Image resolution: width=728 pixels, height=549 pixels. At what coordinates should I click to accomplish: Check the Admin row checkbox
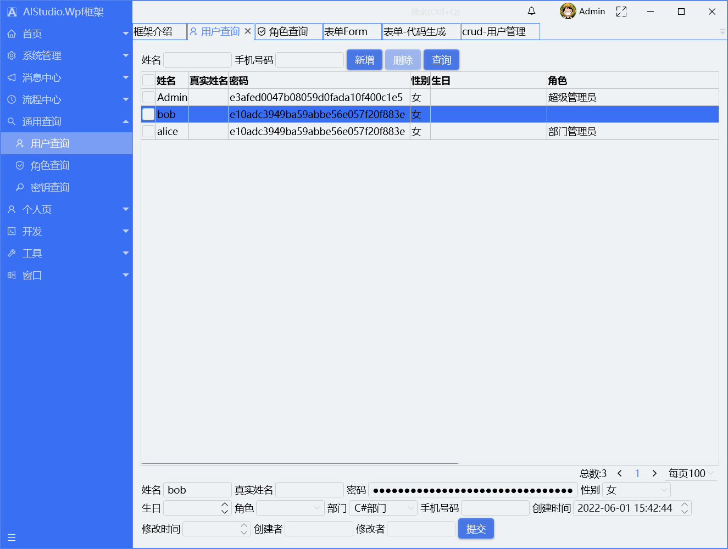click(x=148, y=97)
